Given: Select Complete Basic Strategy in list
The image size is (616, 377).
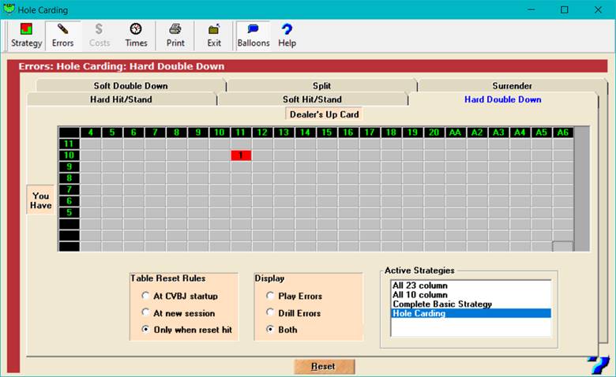Looking at the screenshot, I should pyautogui.click(x=442, y=304).
